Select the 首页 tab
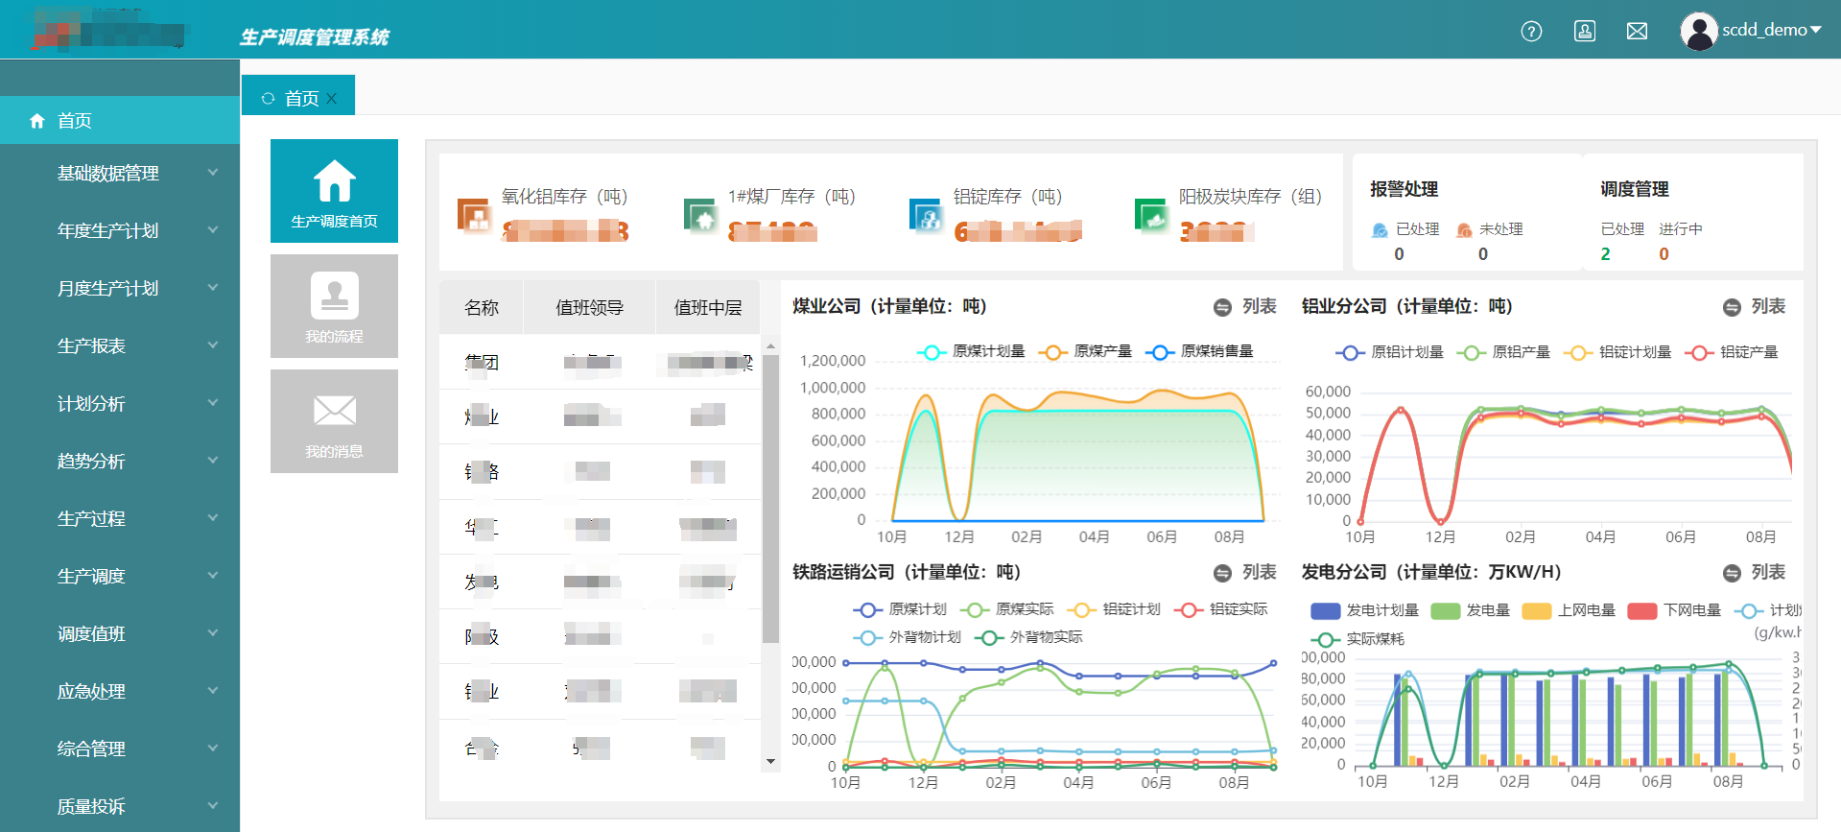The width and height of the screenshot is (1841, 832). 298,95
